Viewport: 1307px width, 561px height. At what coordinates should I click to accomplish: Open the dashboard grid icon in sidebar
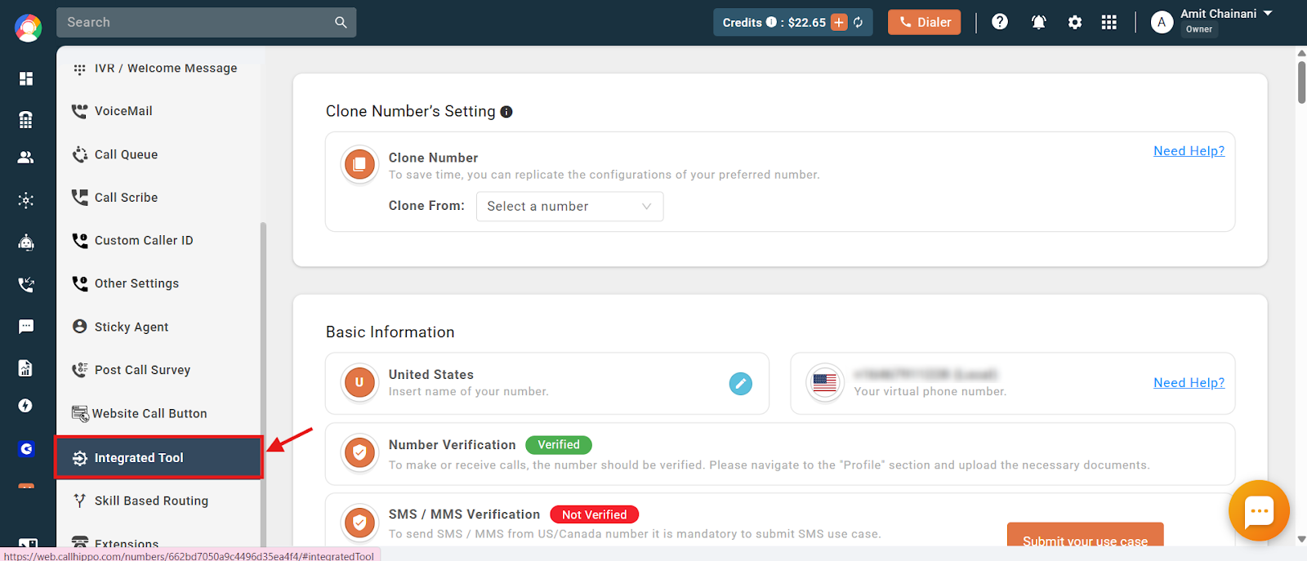pos(26,78)
